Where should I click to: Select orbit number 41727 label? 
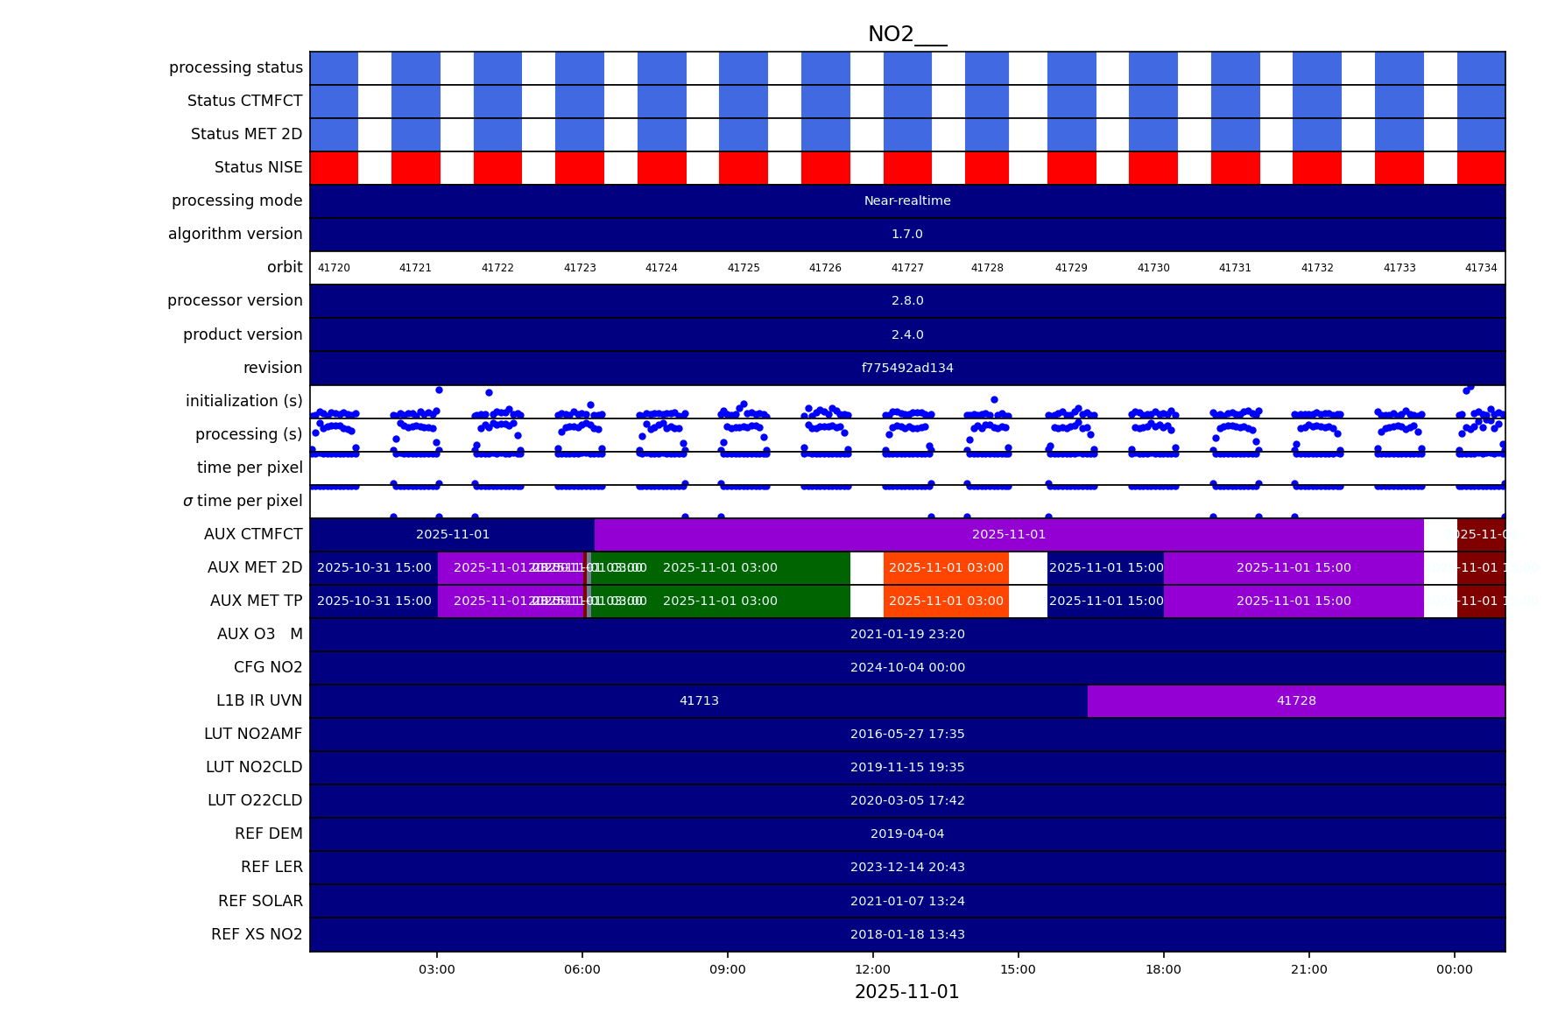(907, 268)
